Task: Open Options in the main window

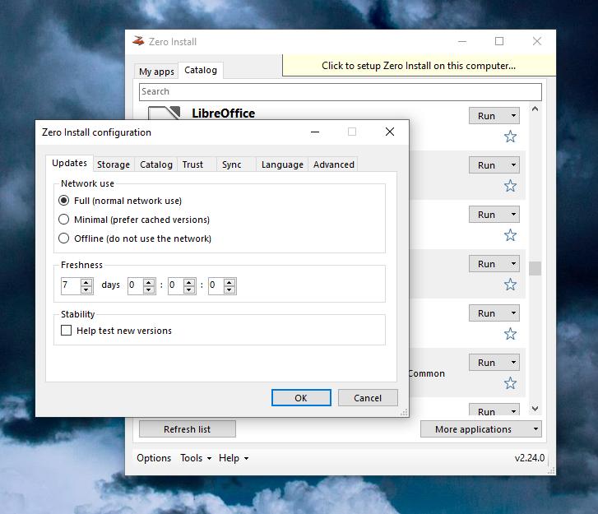Action: pyautogui.click(x=154, y=458)
